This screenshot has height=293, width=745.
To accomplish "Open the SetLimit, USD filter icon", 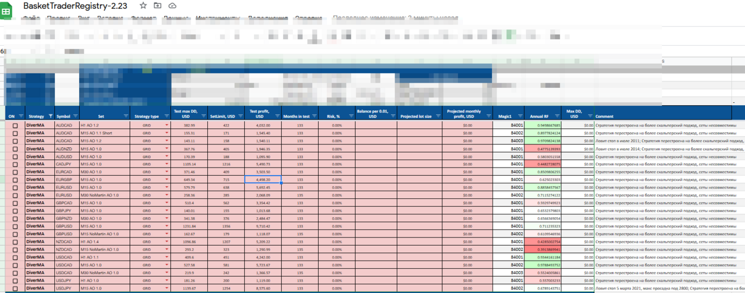I will 240,116.
